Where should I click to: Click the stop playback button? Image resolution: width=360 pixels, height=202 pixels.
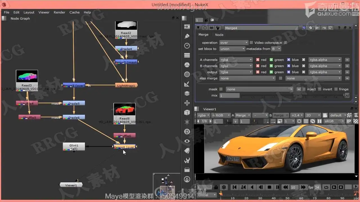(x=269, y=187)
